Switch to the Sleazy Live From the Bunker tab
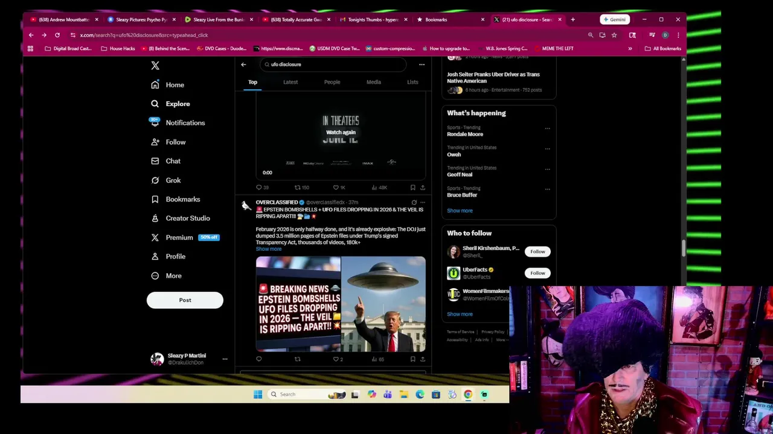773x434 pixels. coord(219,19)
